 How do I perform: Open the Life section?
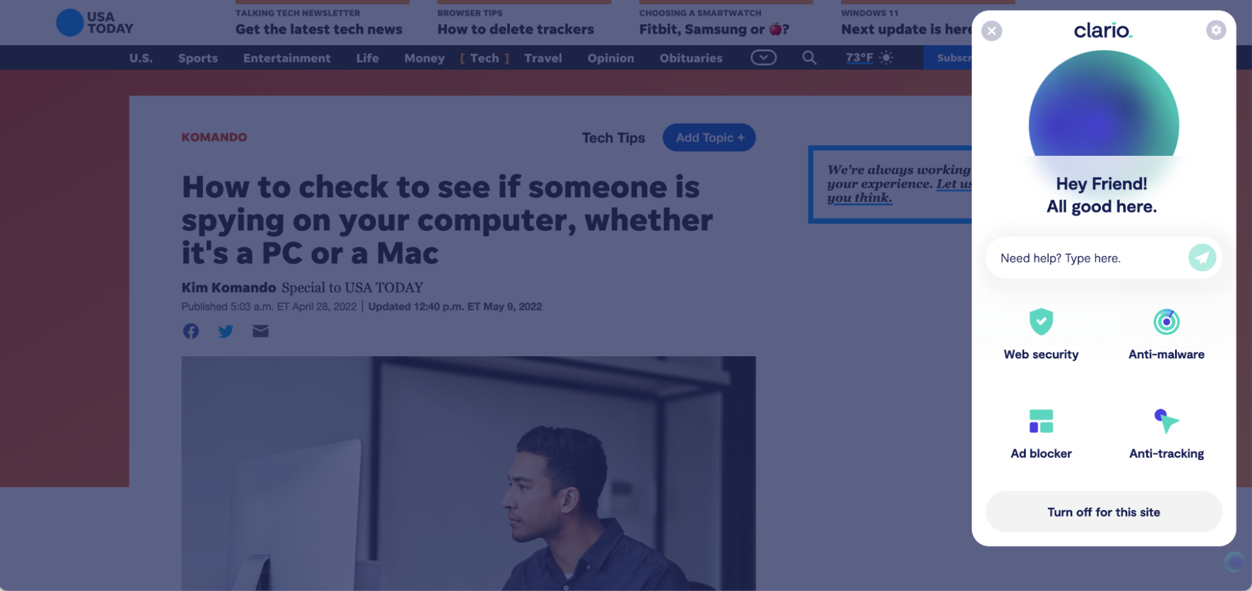[368, 58]
